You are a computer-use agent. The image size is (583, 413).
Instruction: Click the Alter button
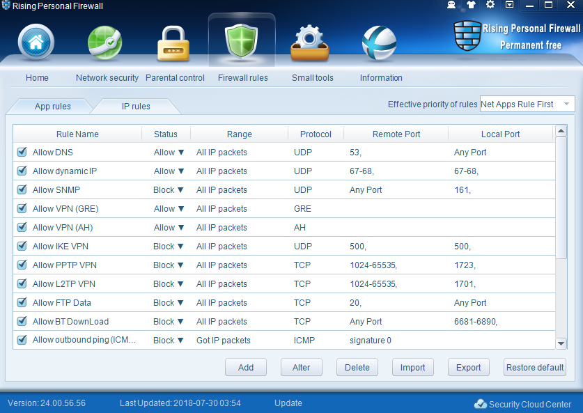(x=301, y=367)
